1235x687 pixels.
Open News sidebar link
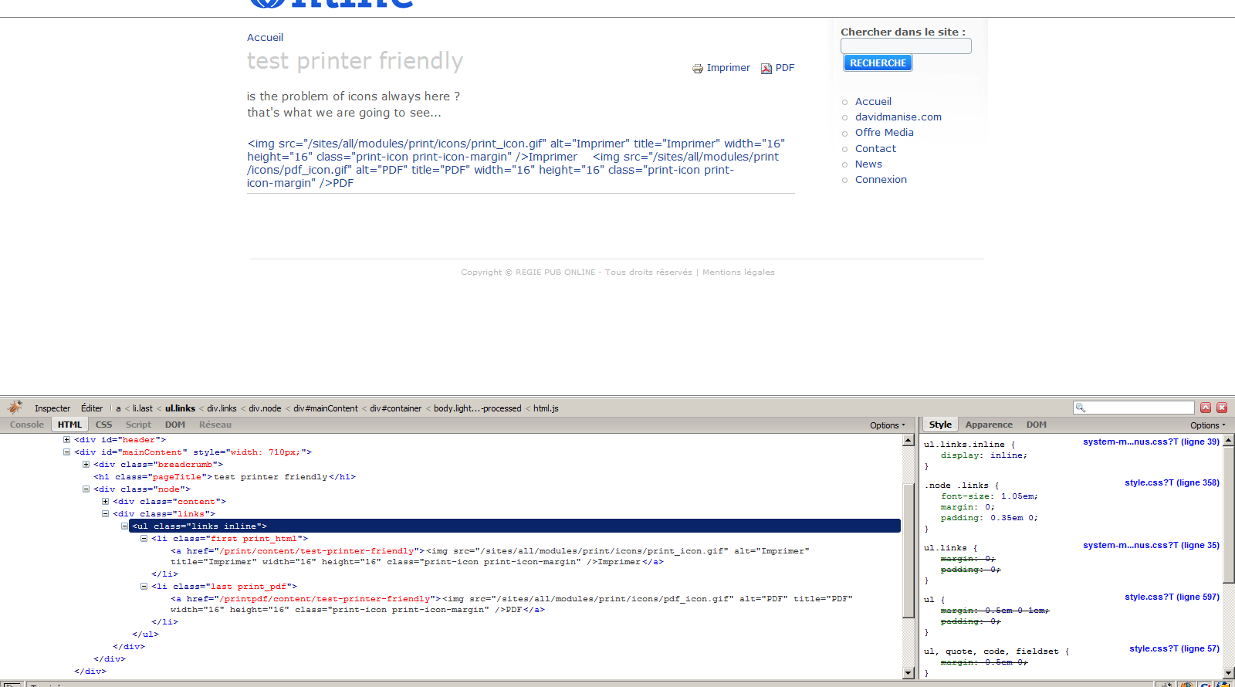(868, 164)
